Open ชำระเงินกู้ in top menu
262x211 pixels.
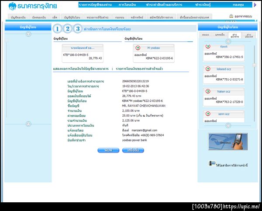point(203,5)
